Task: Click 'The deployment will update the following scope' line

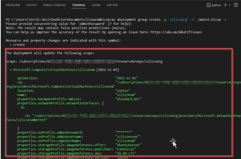Action: click(50, 53)
